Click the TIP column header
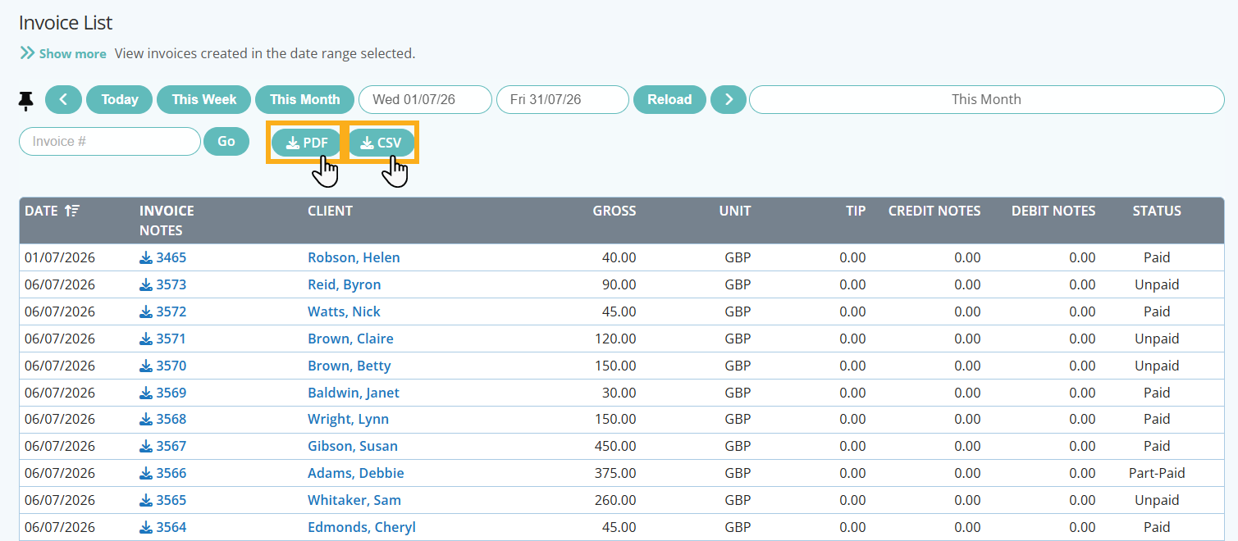This screenshot has height=541, width=1238. tap(856, 211)
